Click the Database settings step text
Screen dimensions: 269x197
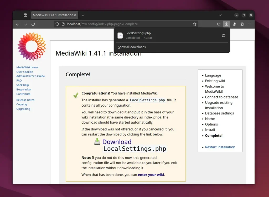coord(219,113)
